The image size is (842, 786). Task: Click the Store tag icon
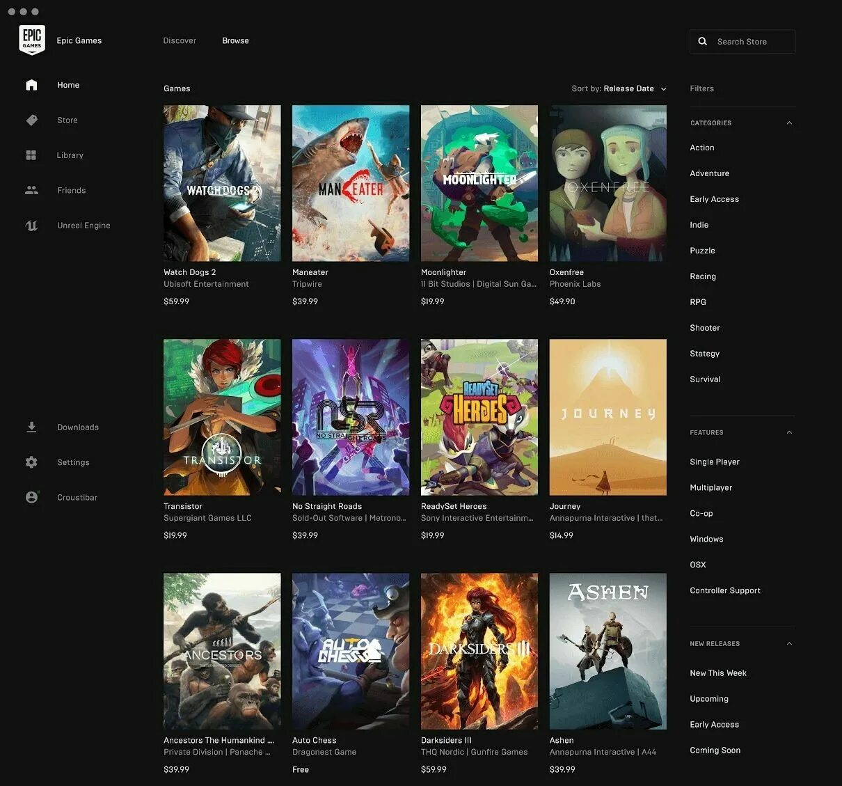pos(31,120)
